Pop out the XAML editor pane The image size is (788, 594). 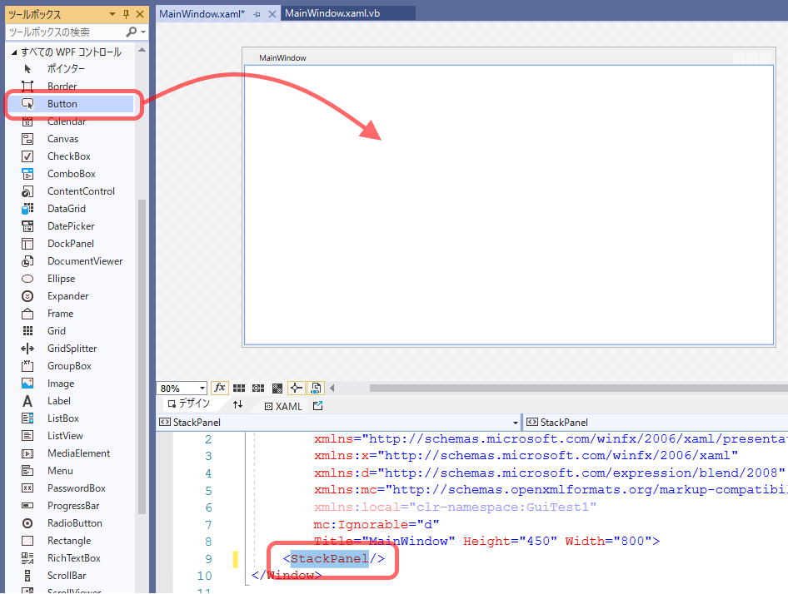click(x=317, y=406)
